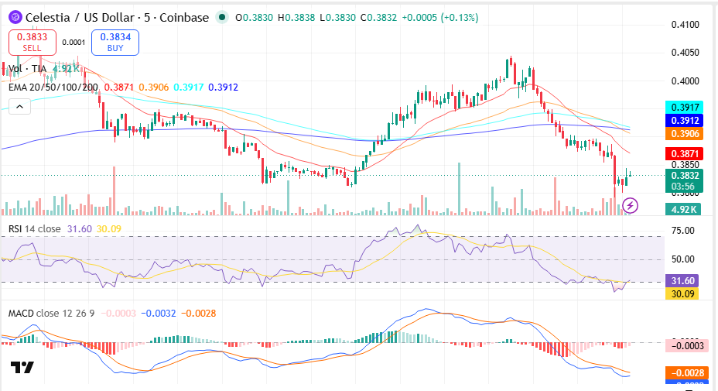
Task: Click the red 0.3871 price axis label
Action: [685, 153]
